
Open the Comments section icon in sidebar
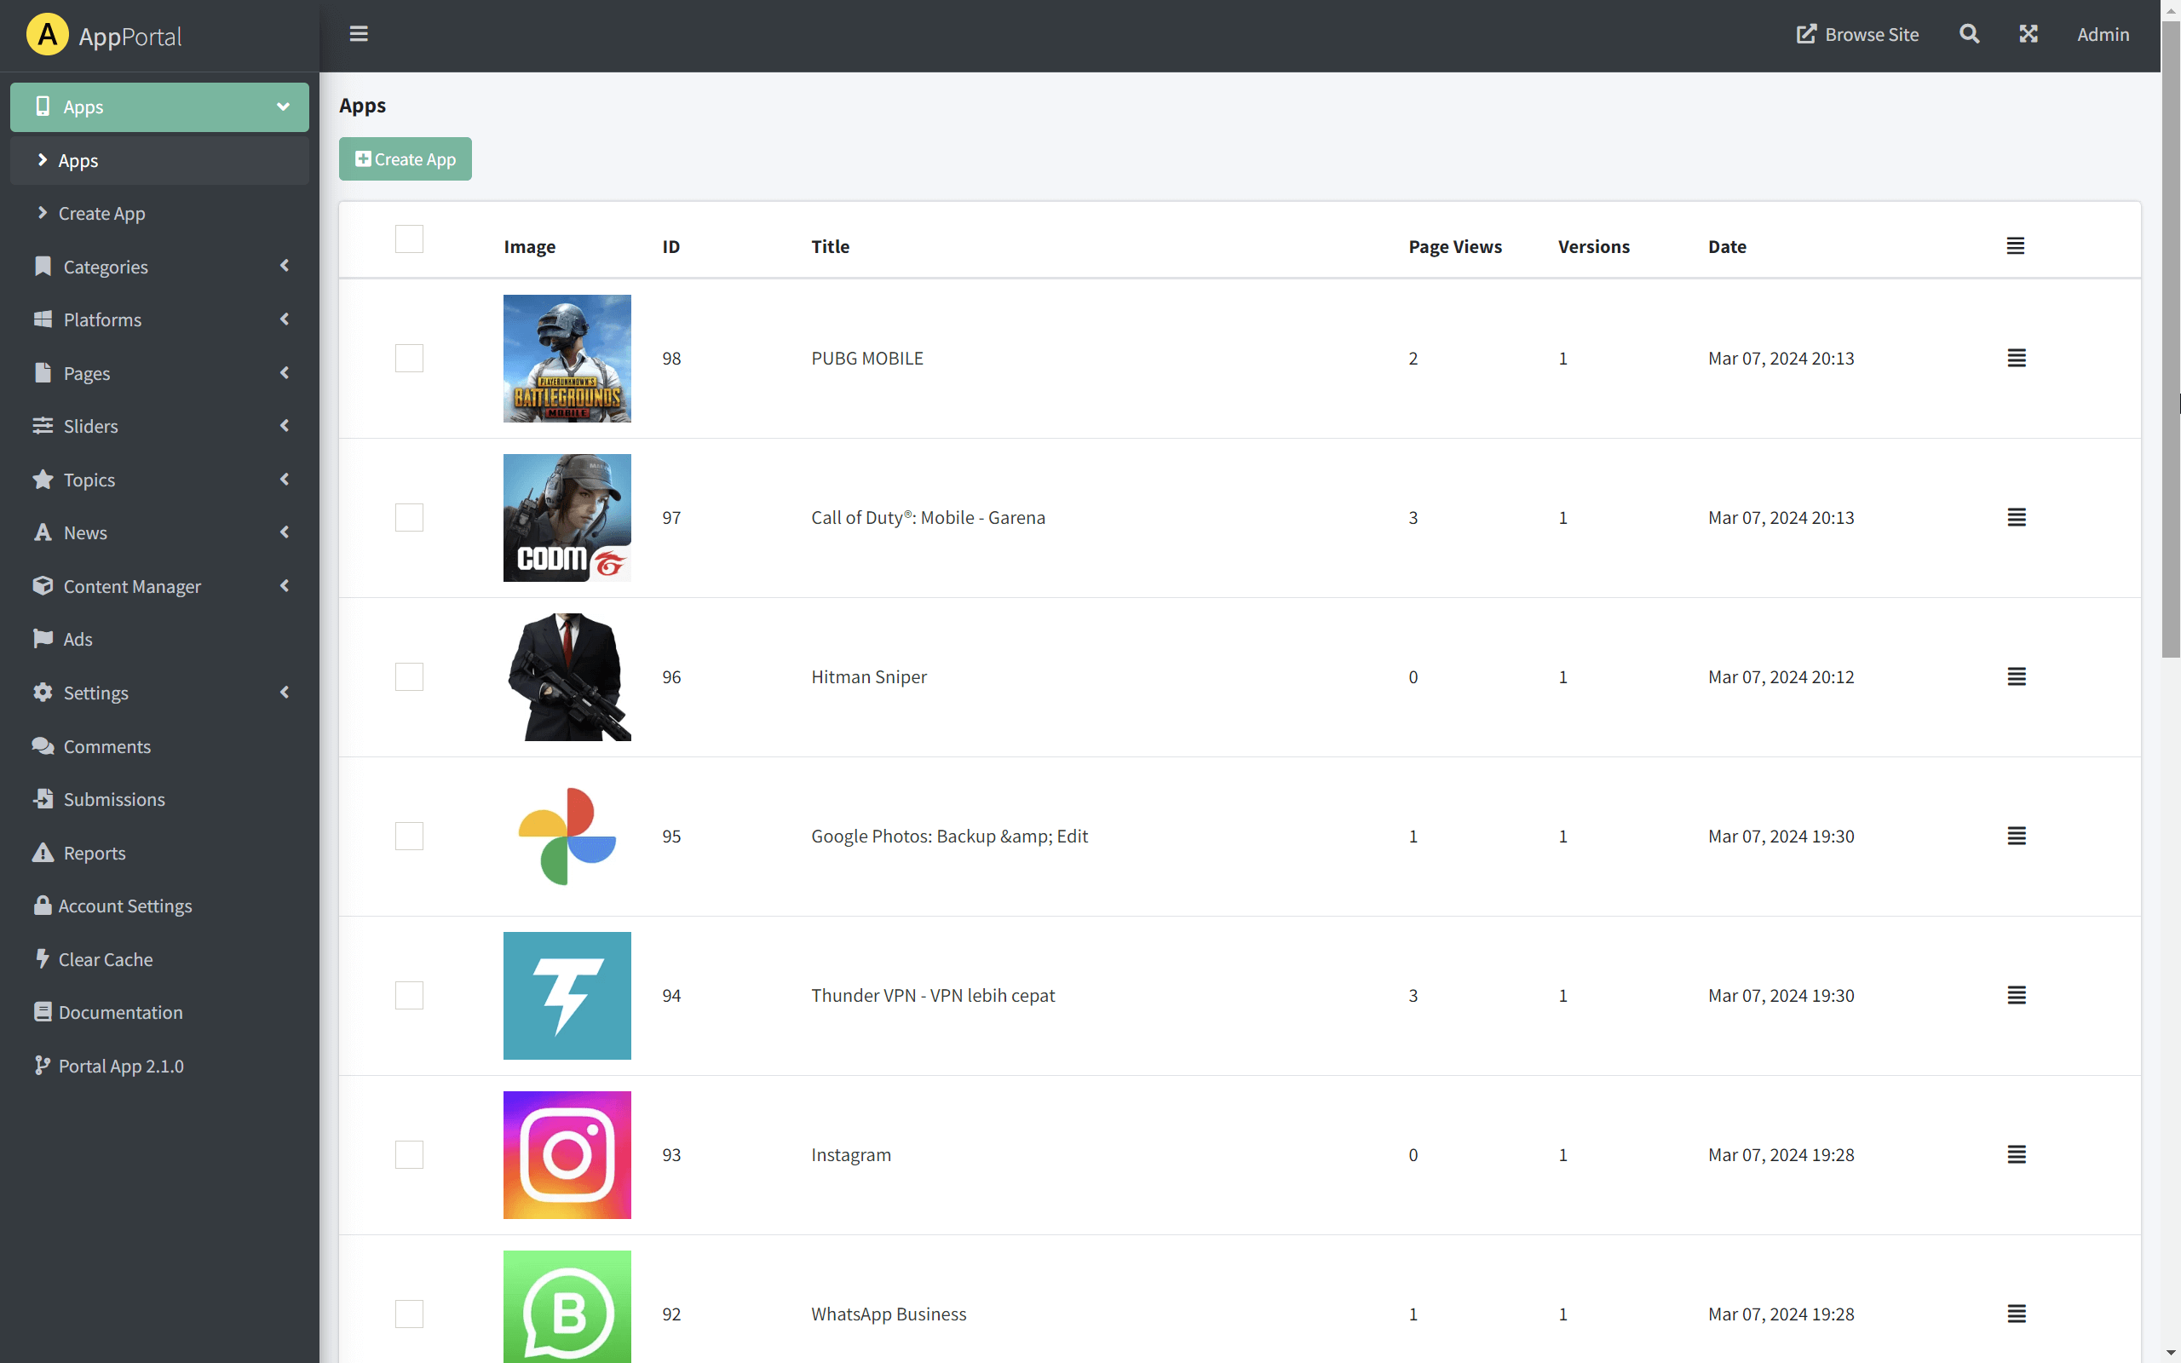pyautogui.click(x=43, y=746)
